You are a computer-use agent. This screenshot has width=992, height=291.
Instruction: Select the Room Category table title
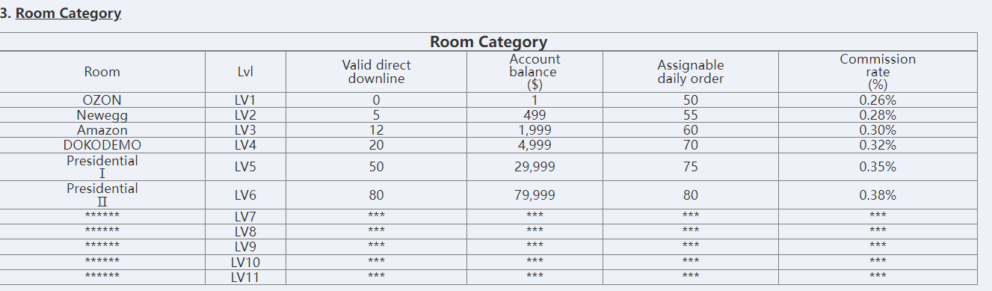pos(488,42)
